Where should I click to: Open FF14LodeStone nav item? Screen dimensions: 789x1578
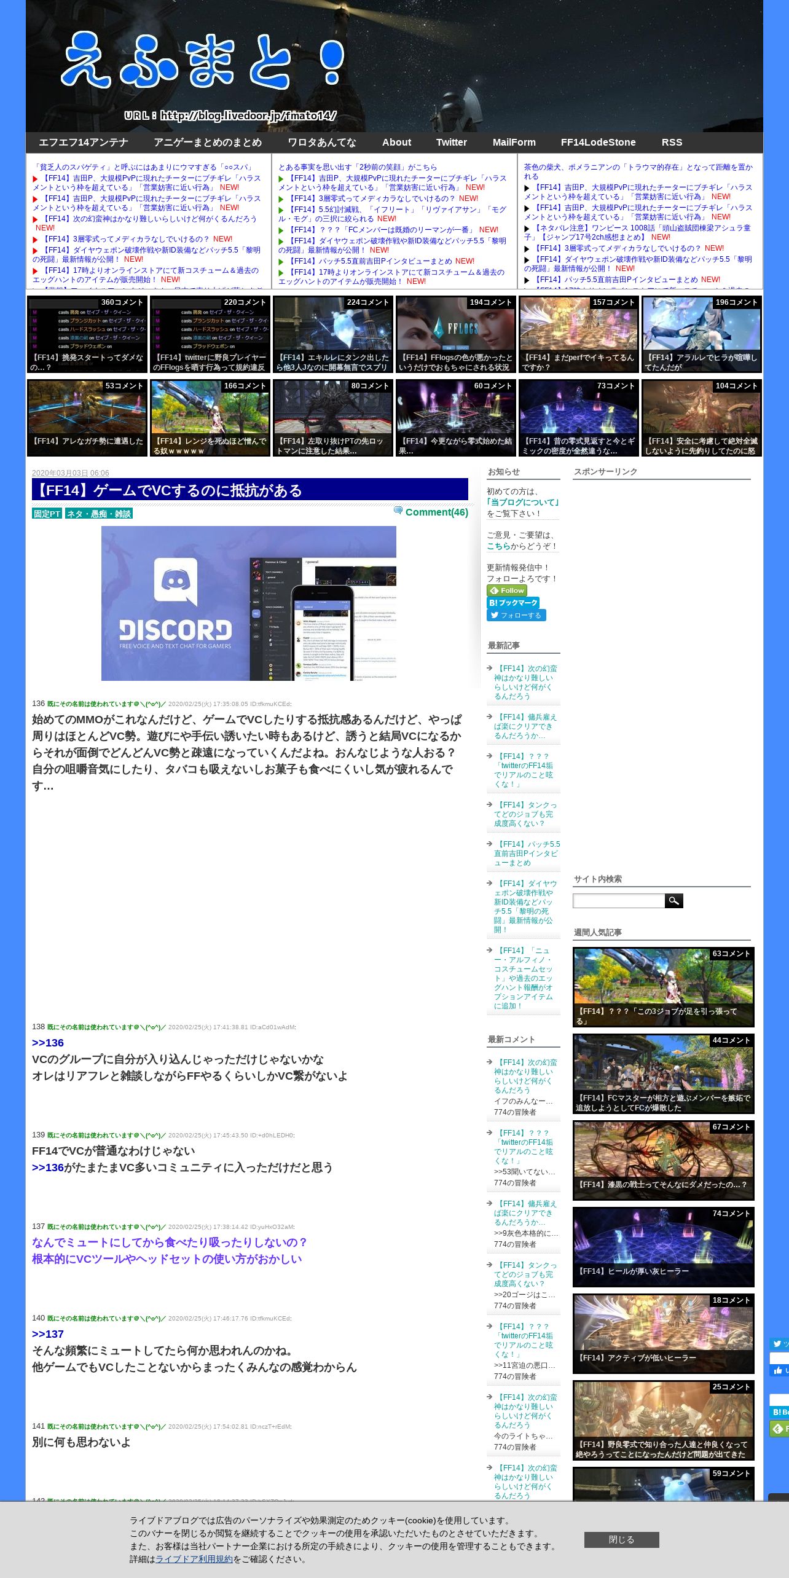pos(599,143)
